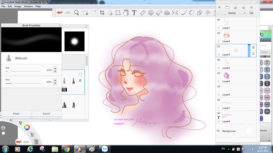
Task: Open the Image menu
Action: tap(18, 6)
